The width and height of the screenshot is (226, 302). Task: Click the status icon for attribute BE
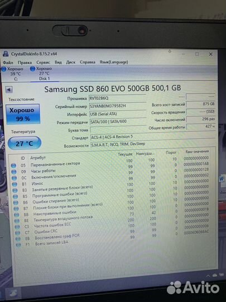click(17, 221)
